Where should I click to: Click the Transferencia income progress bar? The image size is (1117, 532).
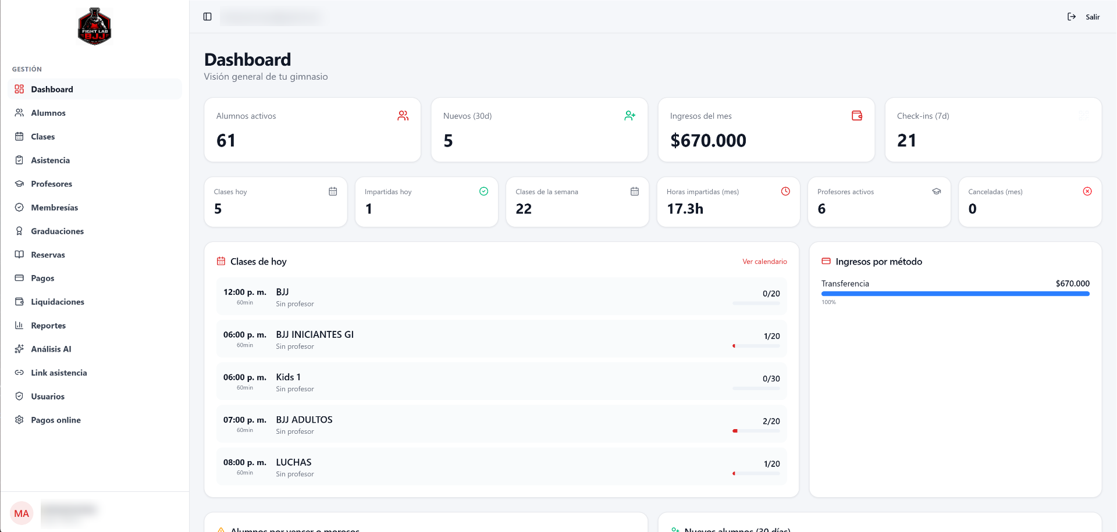[x=955, y=294]
